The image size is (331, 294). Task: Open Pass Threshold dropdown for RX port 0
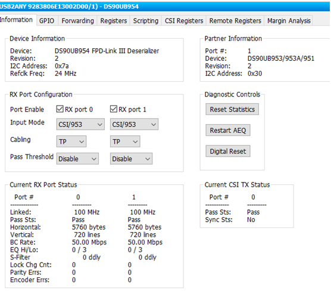[77, 159]
